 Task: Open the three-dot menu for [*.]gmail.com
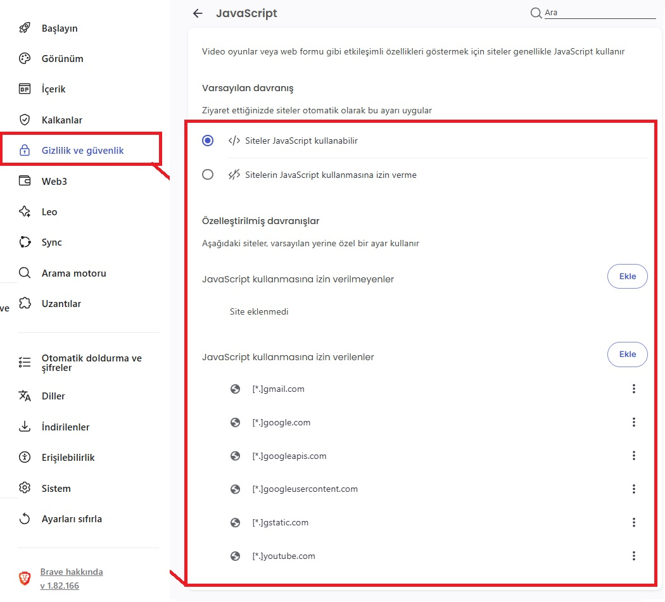(633, 389)
